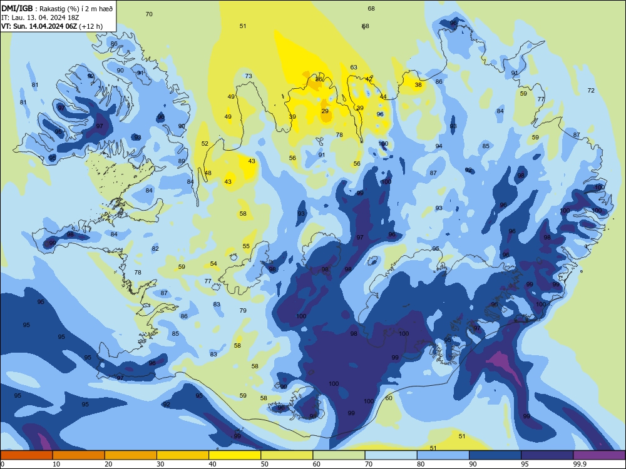Click the map value 63 in the north
Viewport: 626px width, 469px height.
(x=354, y=67)
